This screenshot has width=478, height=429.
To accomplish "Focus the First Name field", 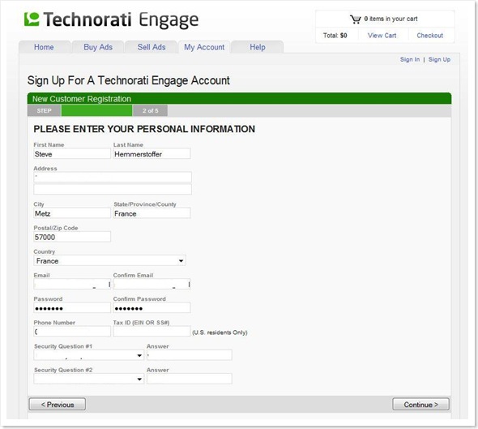I will pyautogui.click(x=72, y=154).
